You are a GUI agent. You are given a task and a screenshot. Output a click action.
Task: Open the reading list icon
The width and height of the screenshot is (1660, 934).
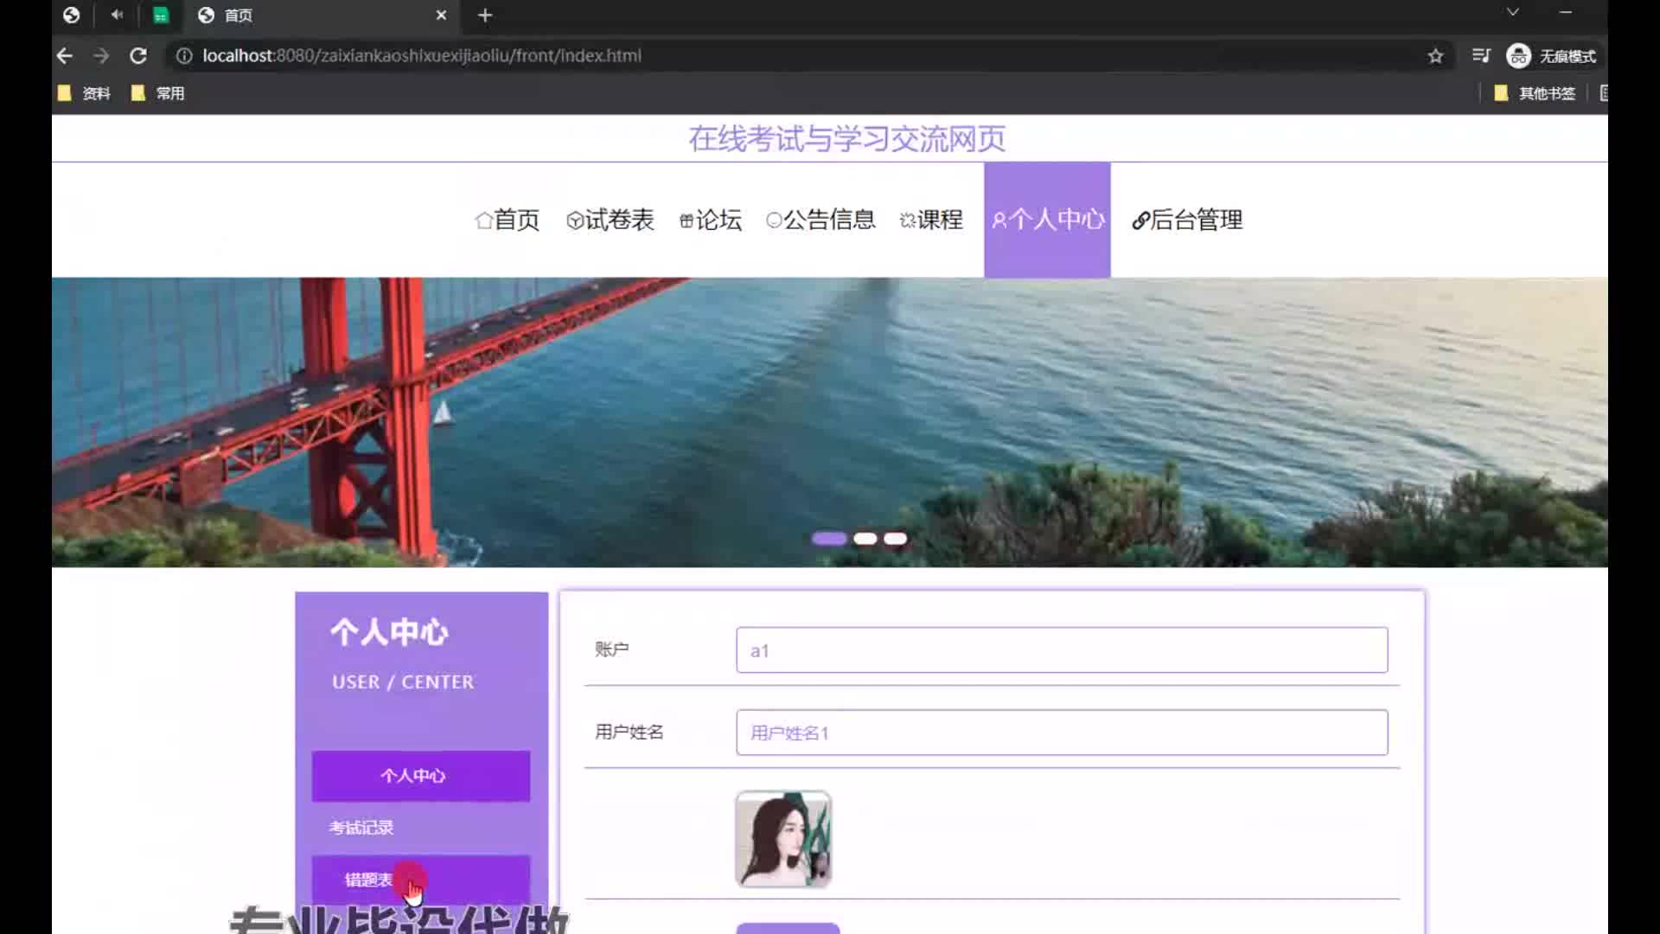(1481, 56)
